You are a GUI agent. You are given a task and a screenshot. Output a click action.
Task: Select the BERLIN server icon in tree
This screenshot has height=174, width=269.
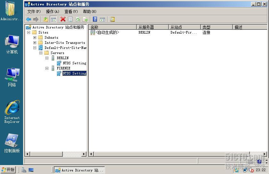coord(53,58)
